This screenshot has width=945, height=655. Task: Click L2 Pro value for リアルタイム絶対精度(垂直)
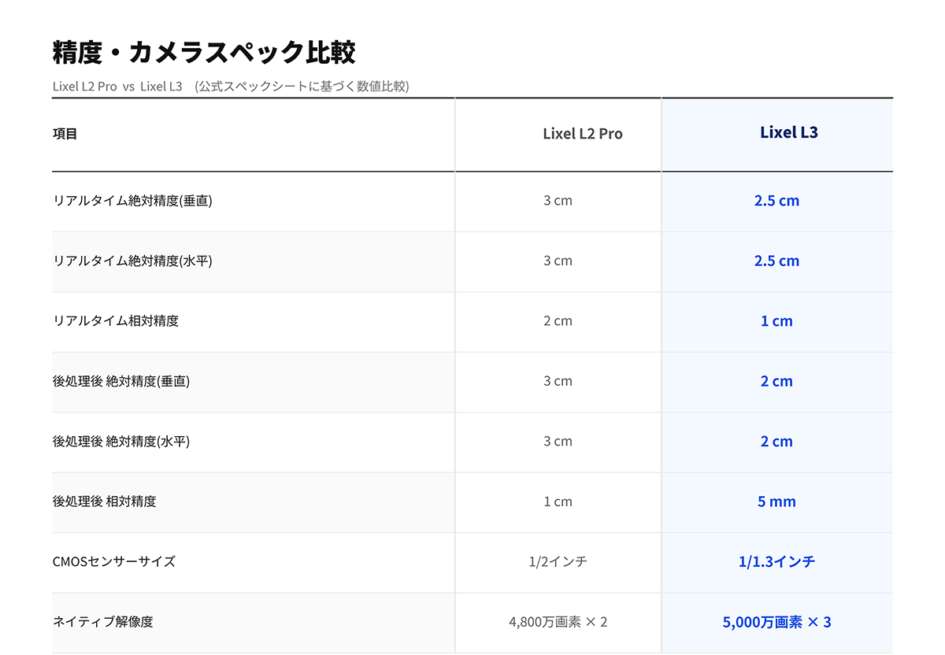pyautogui.click(x=558, y=201)
